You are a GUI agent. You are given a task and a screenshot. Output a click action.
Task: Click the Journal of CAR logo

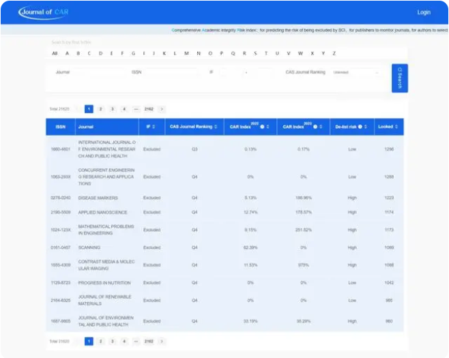click(44, 12)
